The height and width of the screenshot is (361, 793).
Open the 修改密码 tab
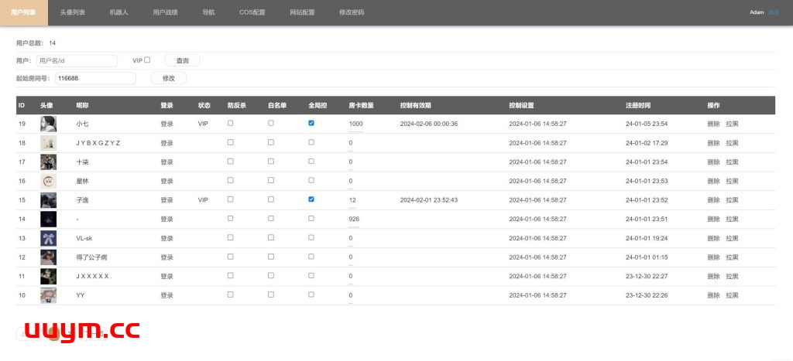point(352,13)
